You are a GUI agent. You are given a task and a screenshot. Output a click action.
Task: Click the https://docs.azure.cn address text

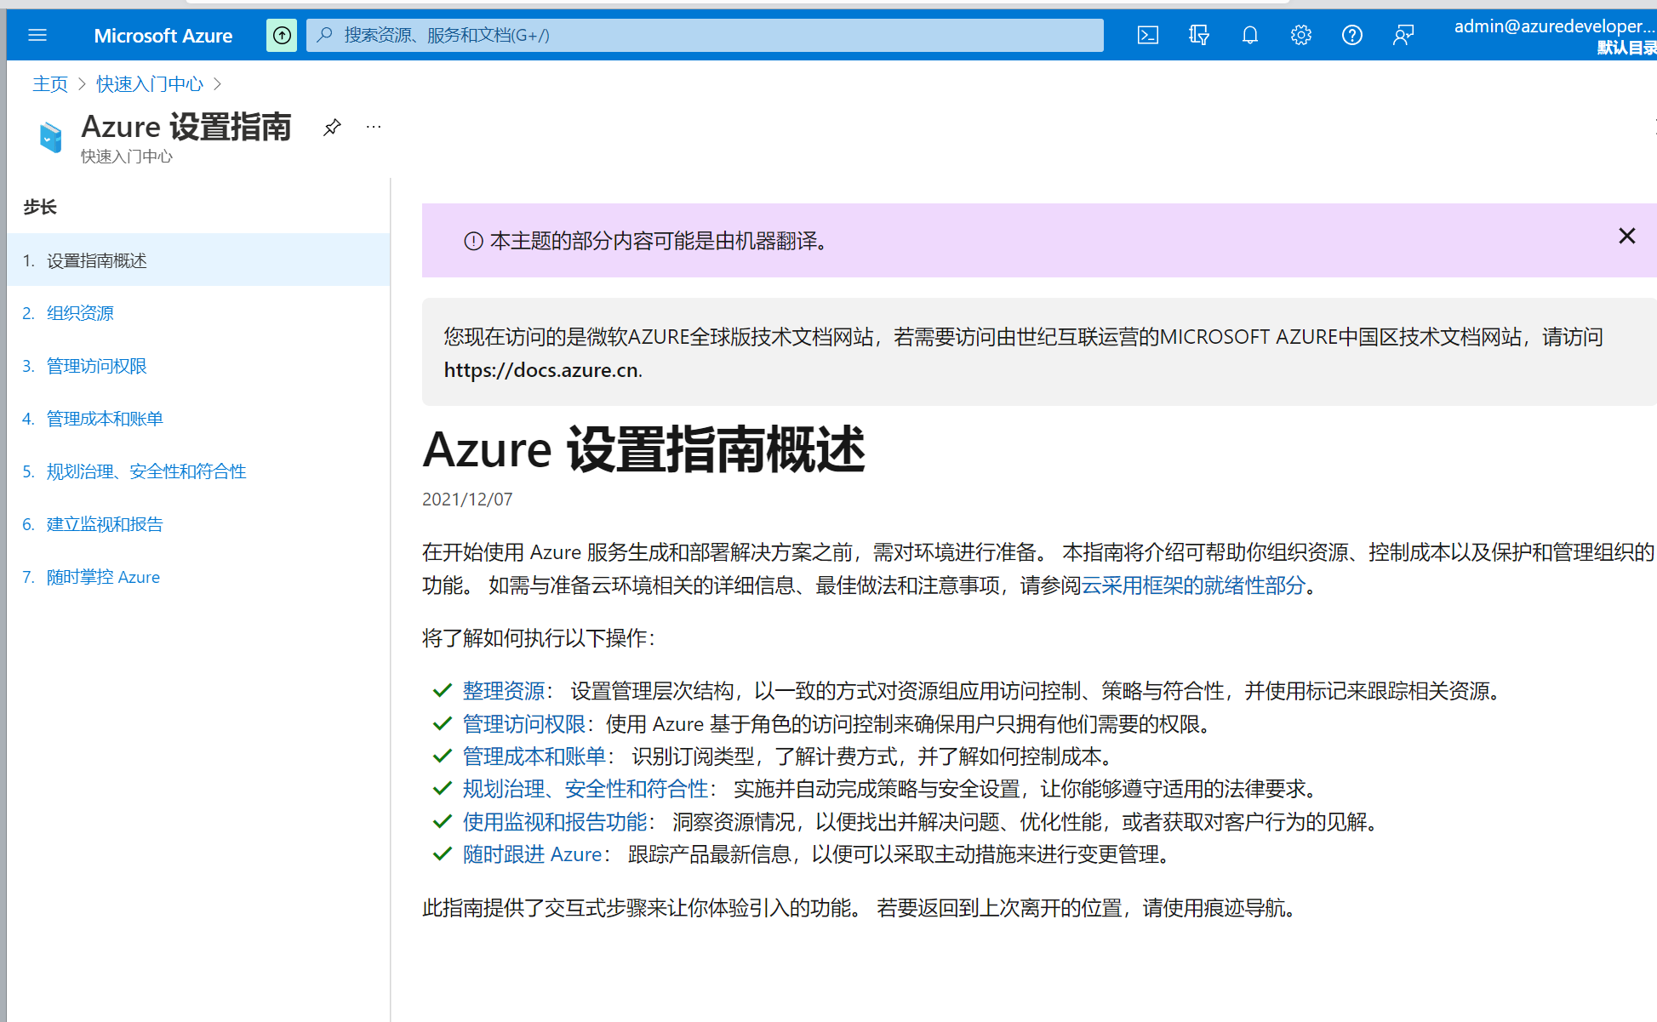(x=541, y=370)
